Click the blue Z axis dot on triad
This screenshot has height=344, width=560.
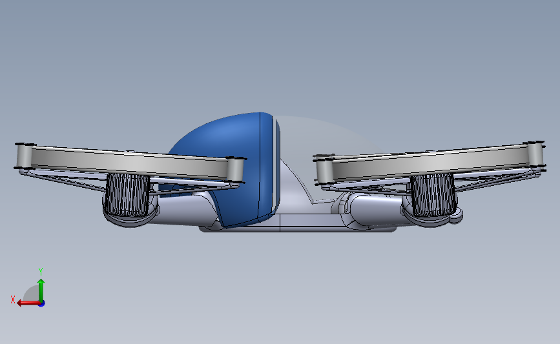[42, 304]
